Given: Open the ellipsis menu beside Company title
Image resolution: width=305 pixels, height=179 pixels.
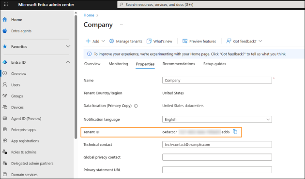Looking at the screenshot, I should (122, 25).
